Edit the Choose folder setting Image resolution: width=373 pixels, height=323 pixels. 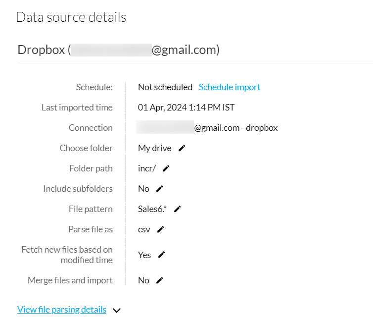coord(182,148)
